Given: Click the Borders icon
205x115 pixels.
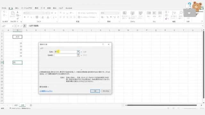Looking at the screenshot, I should [37, 17].
